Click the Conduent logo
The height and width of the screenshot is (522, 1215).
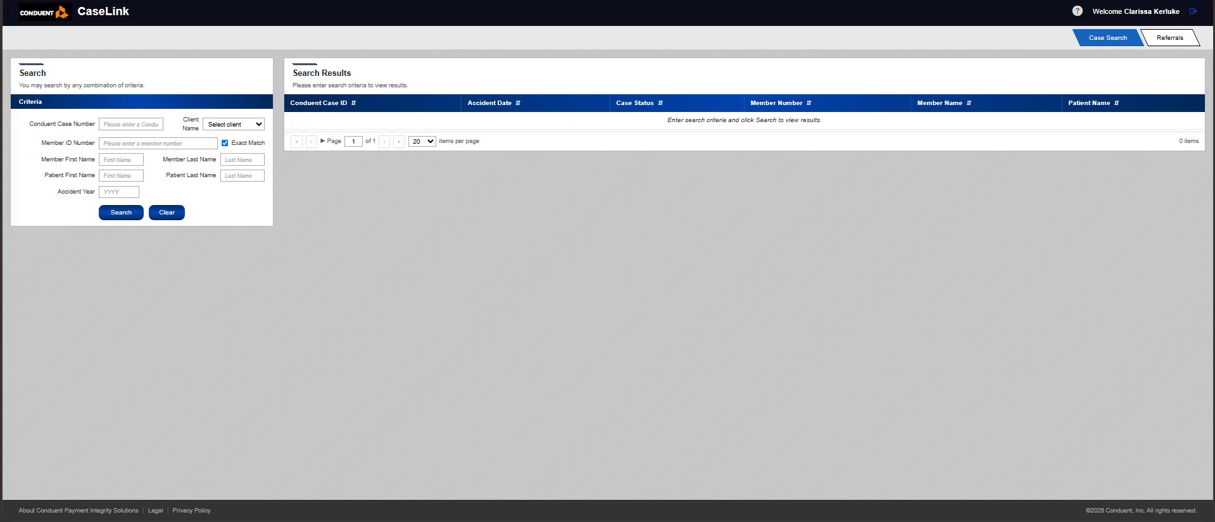(x=44, y=12)
